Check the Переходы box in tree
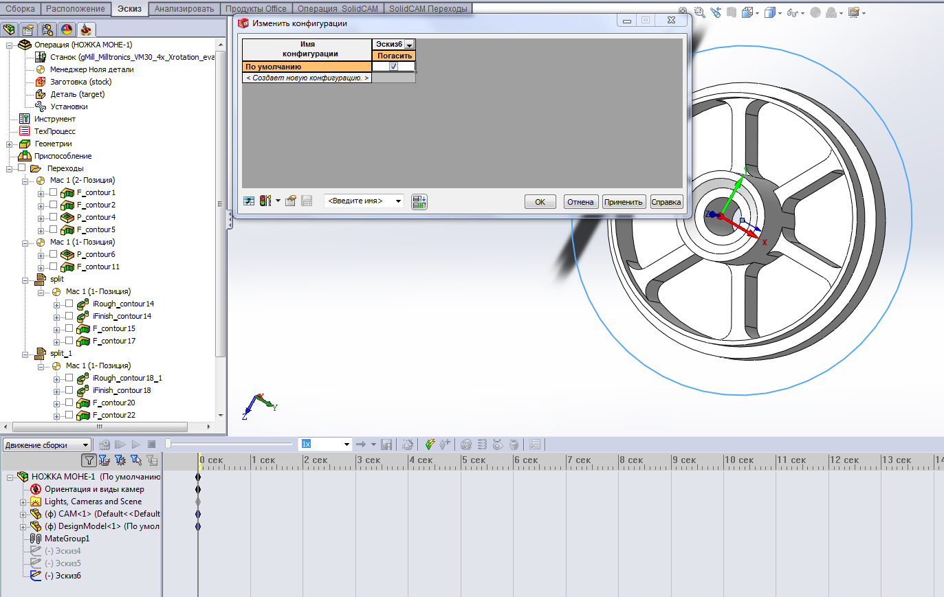 tap(21, 168)
